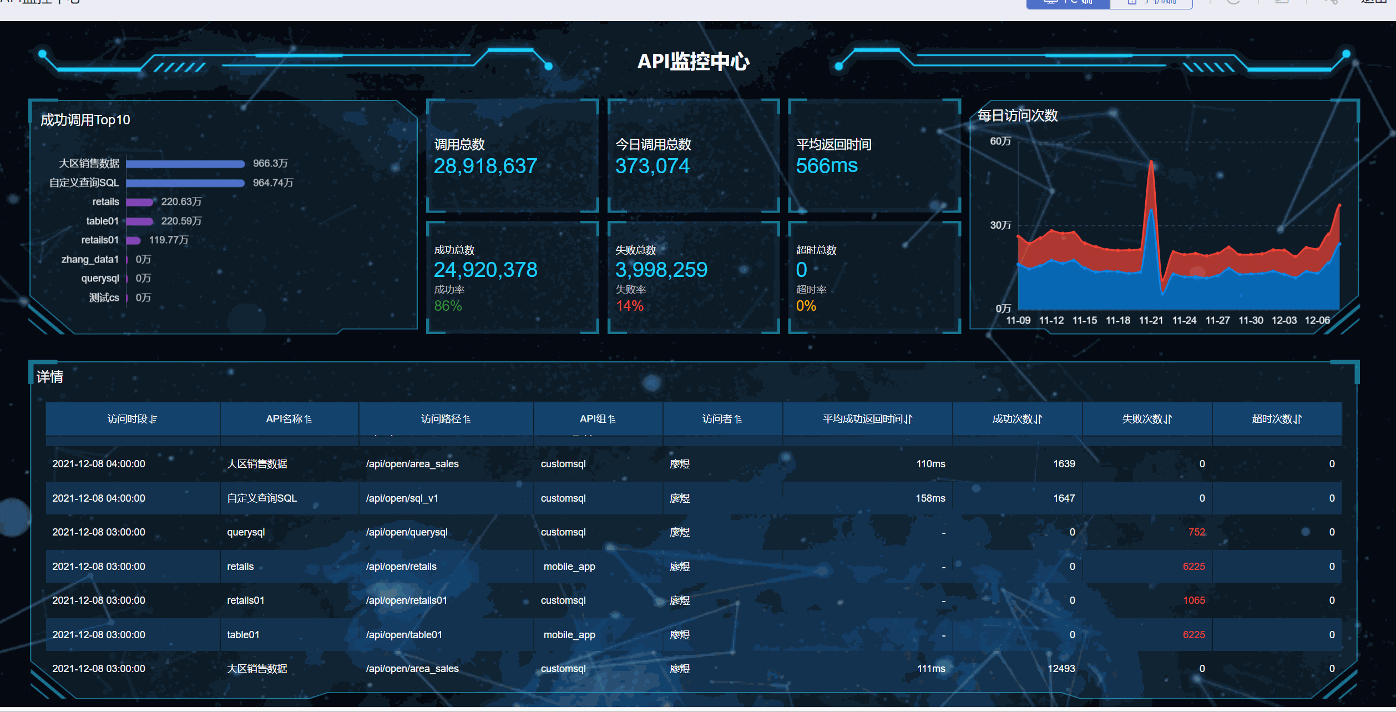
Task: Click the 访问者 sort icon
Action: point(738,420)
